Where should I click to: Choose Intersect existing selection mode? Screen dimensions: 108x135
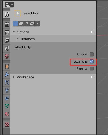[x=37, y=23]
